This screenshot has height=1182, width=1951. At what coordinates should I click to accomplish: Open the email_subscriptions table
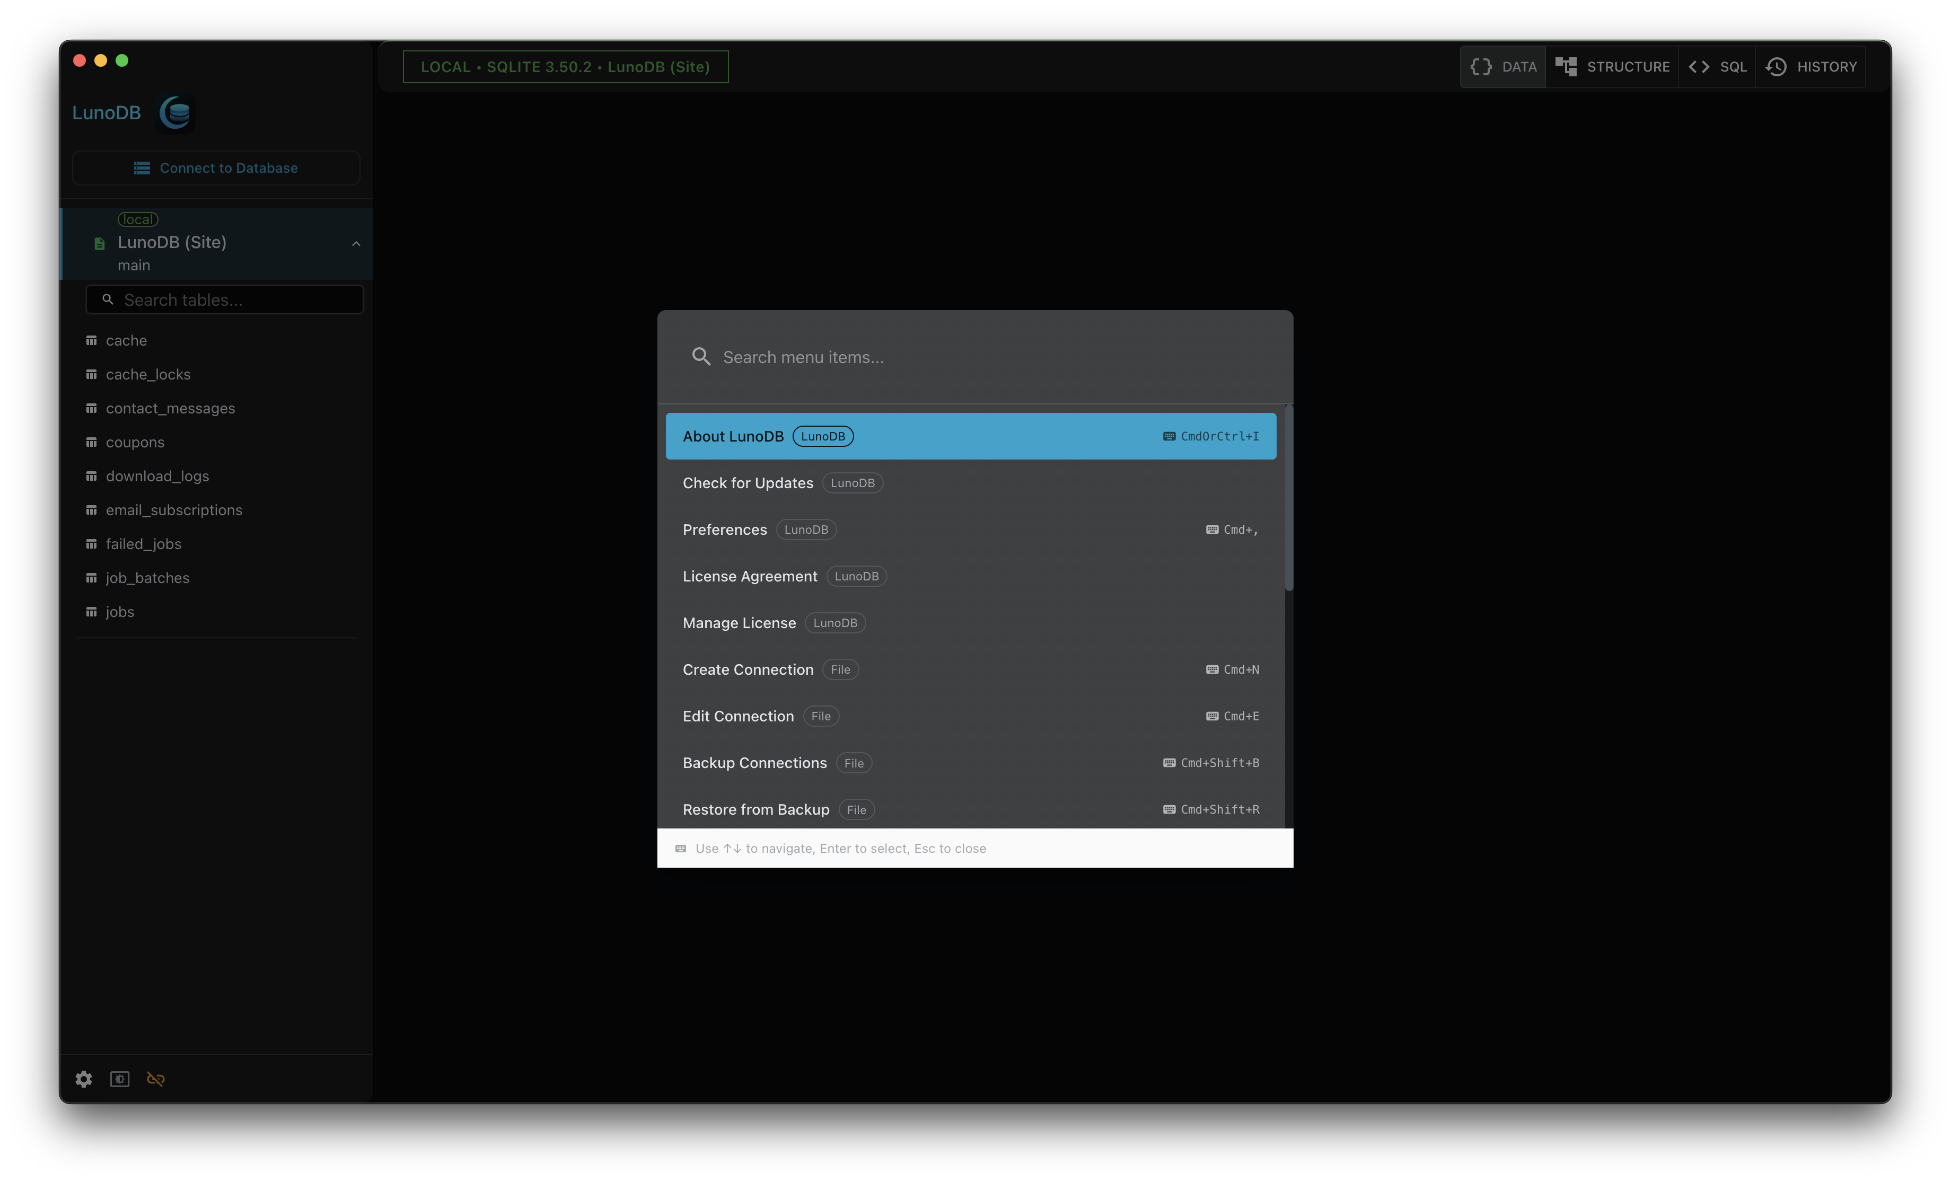coord(174,510)
